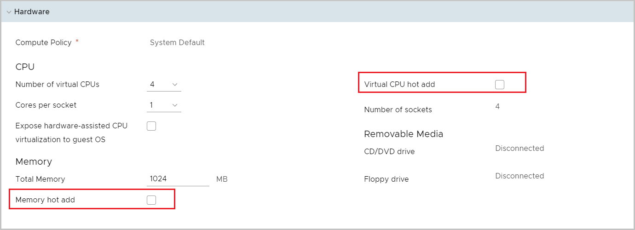Click the Compute Policy label
The image size is (635, 230).
pyautogui.click(x=43, y=42)
